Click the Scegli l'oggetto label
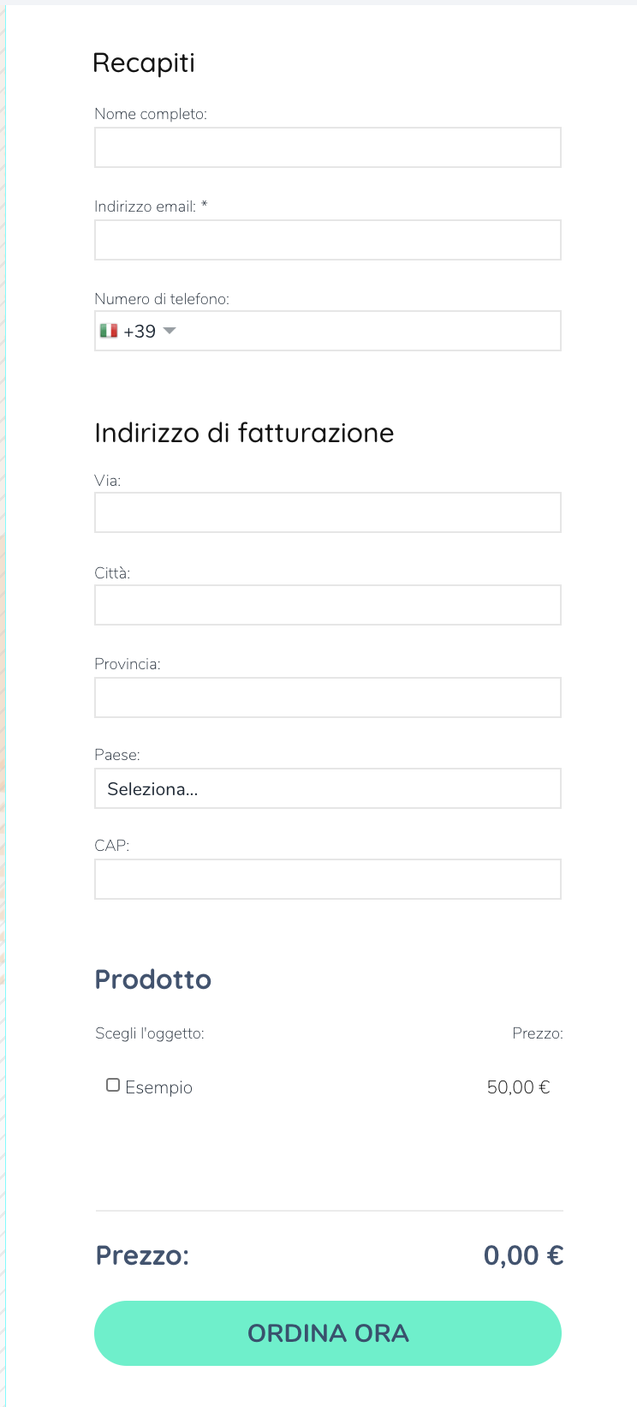Viewport: 637px width, 1407px height. (x=150, y=1033)
